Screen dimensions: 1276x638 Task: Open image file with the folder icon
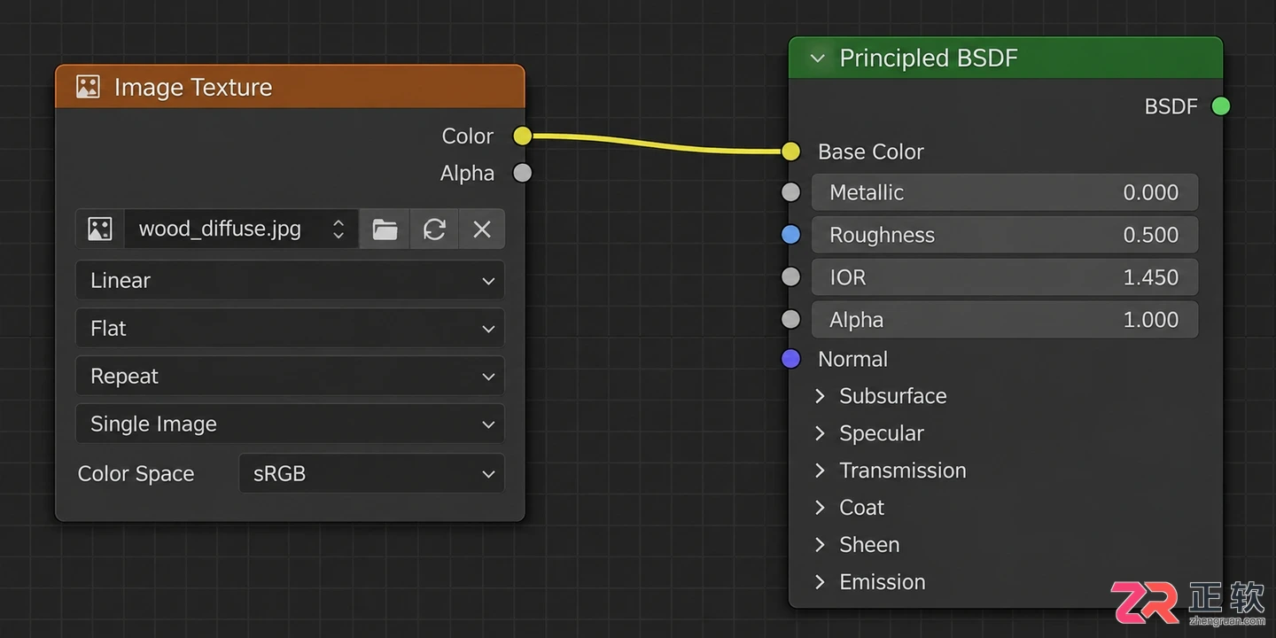(385, 230)
